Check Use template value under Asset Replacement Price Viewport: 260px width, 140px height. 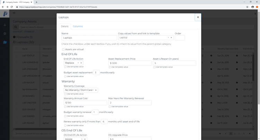coord(110,67)
